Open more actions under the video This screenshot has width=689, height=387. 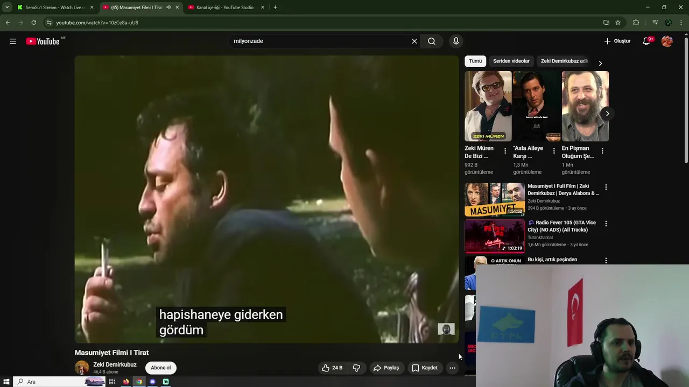pos(453,368)
